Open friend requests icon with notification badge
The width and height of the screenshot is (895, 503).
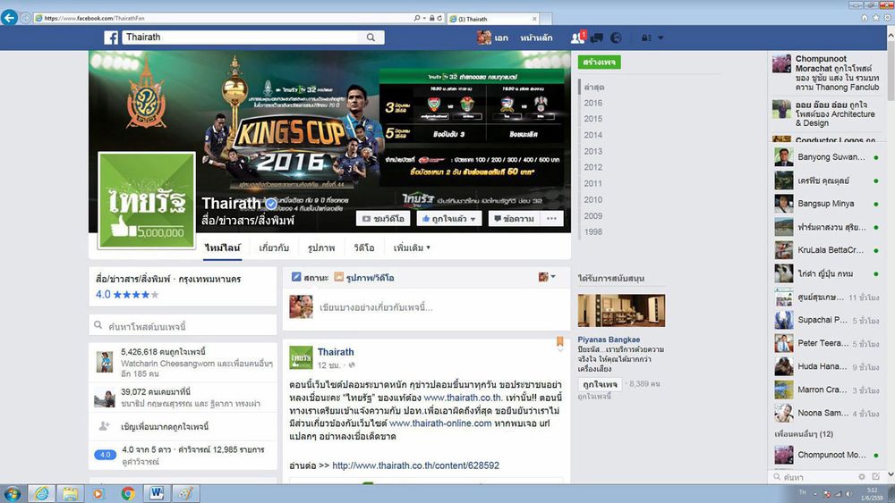coord(577,38)
